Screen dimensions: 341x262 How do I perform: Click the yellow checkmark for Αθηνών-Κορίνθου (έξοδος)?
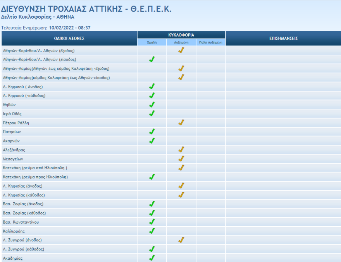[181, 50]
